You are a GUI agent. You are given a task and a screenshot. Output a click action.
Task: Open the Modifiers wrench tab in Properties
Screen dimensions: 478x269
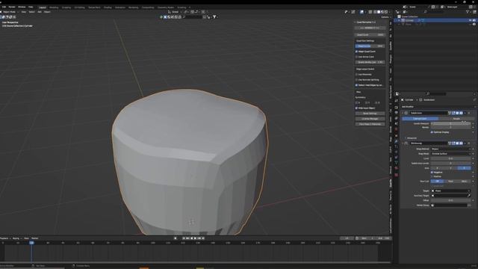click(397, 141)
